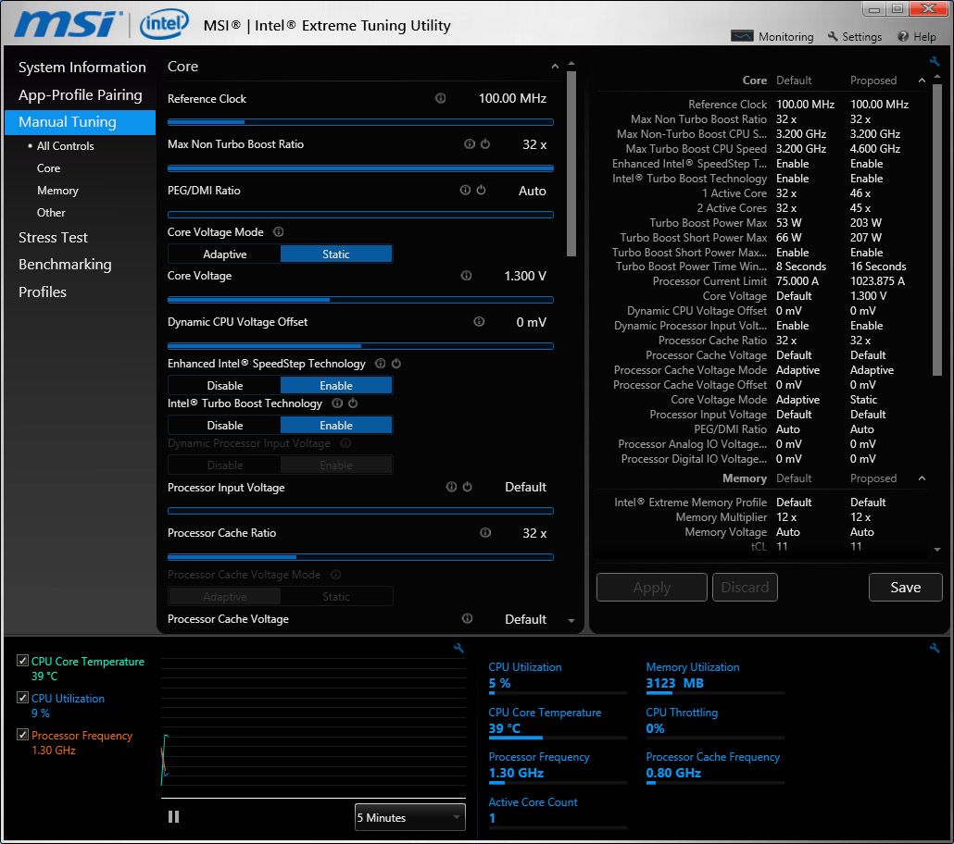
Task: Open XTU Settings via the wrench icon
Action: click(x=833, y=36)
